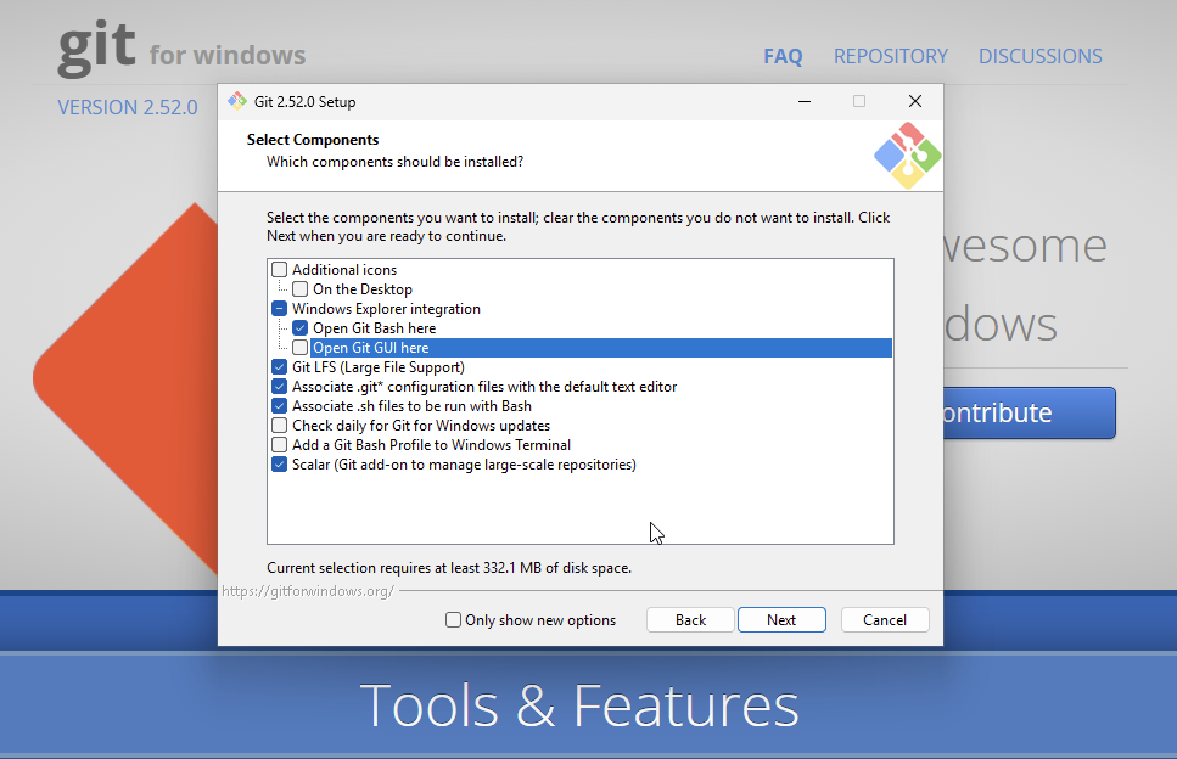Uncheck Associate .sh files with Bash
Screen dimensions: 1177x759
(x=279, y=406)
